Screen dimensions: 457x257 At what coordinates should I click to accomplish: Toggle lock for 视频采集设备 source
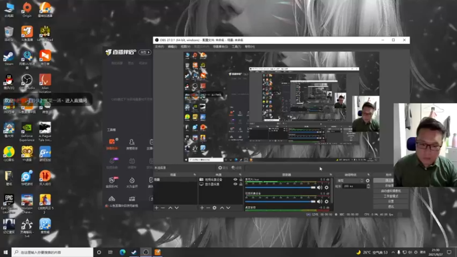click(x=240, y=180)
